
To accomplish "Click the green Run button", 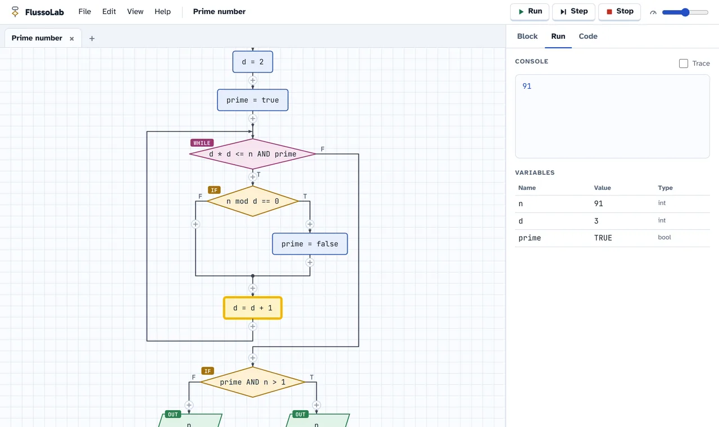I will (x=530, y=11).
